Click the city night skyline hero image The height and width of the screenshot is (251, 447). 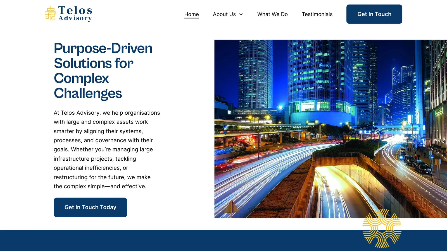pyautogui.click(x=331, y=129)
